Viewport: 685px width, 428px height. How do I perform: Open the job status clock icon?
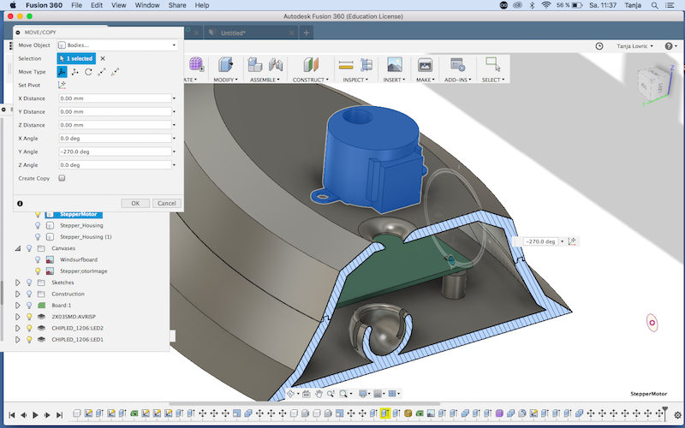599,46
